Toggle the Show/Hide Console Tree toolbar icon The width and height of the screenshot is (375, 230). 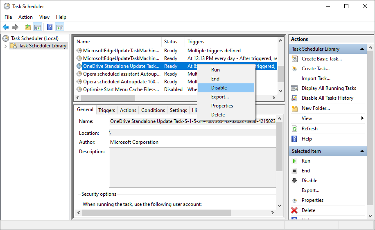[x=38, y=27]
